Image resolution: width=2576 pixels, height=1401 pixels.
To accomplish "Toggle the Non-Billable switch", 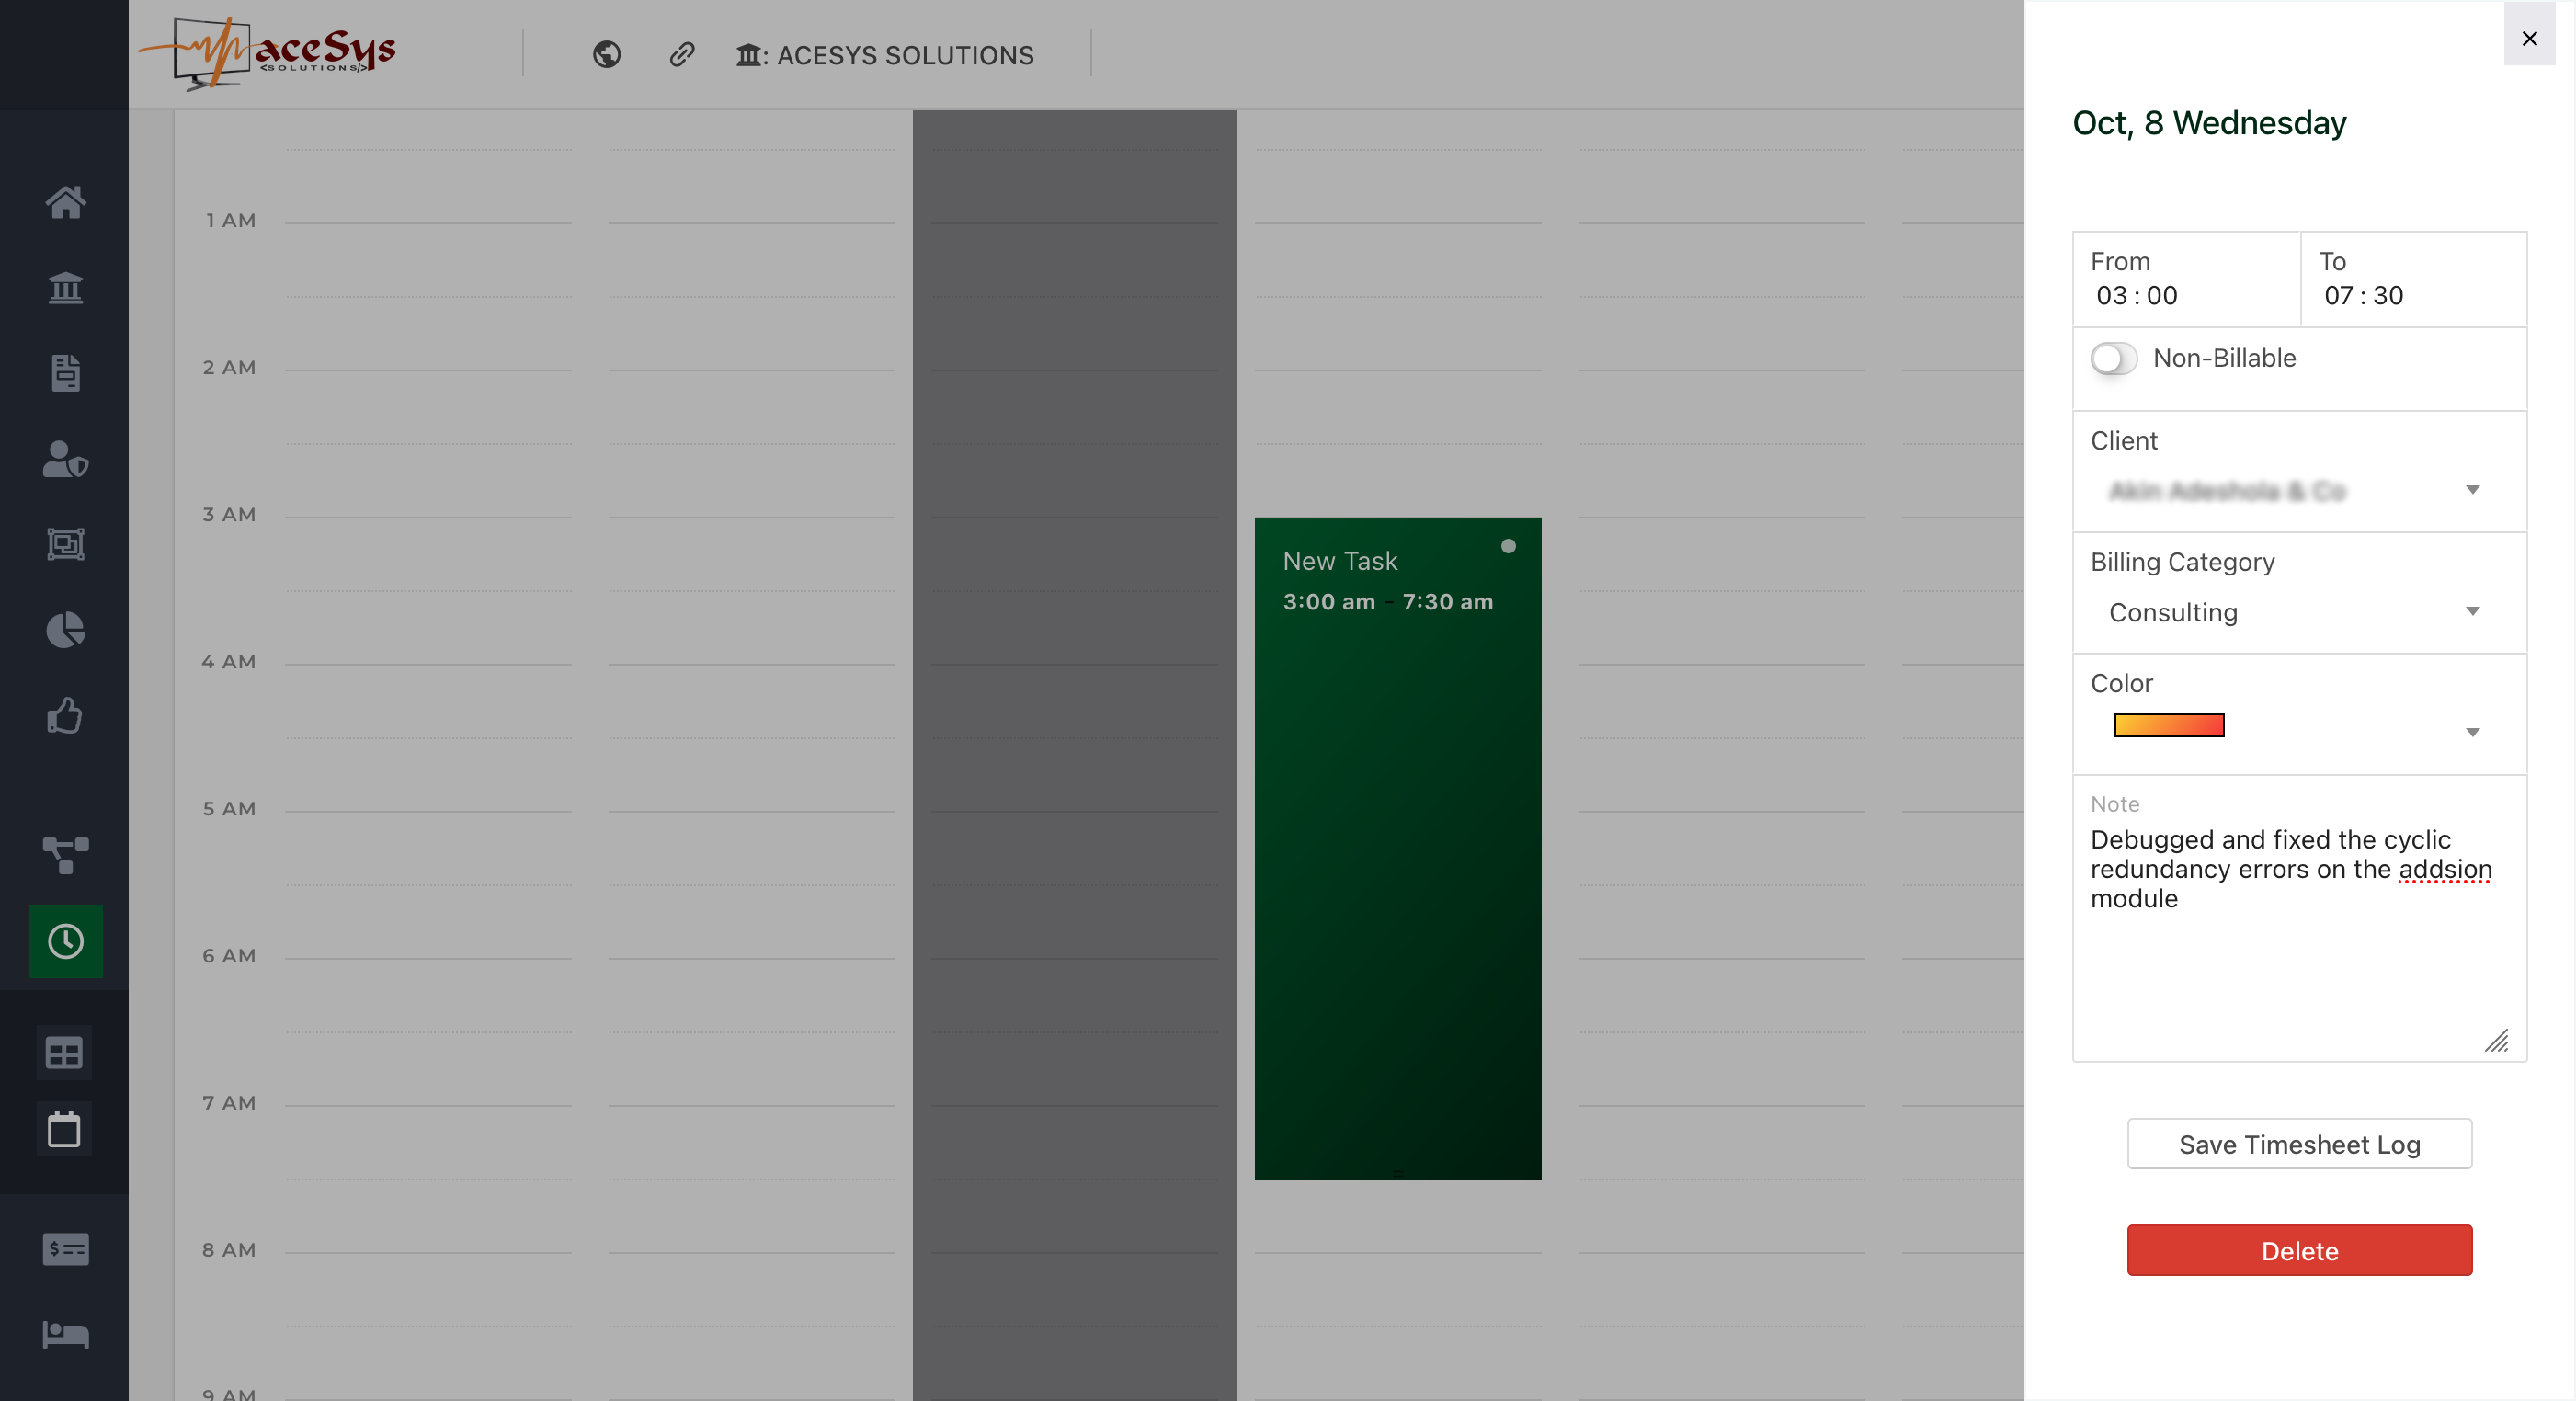I will (2113, 358).
